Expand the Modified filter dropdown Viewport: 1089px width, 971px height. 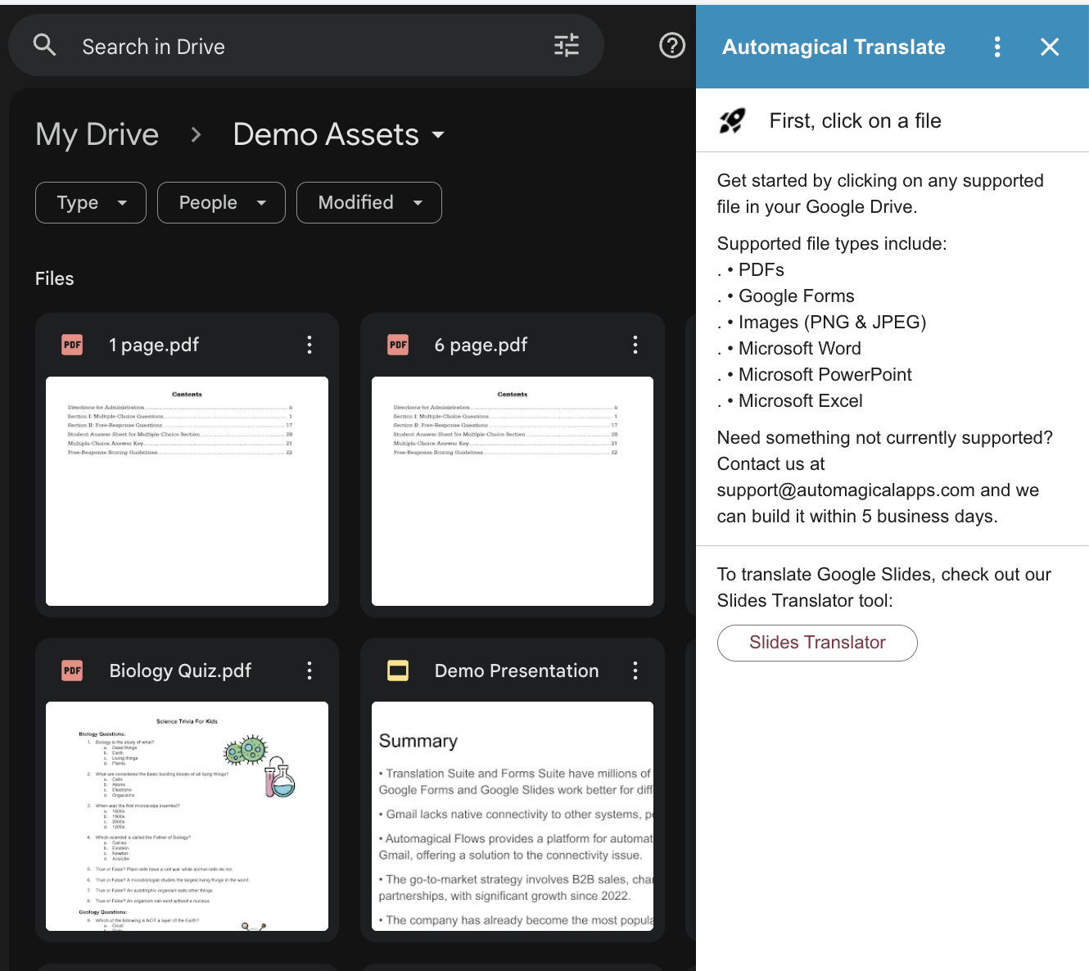click(368, 202)
